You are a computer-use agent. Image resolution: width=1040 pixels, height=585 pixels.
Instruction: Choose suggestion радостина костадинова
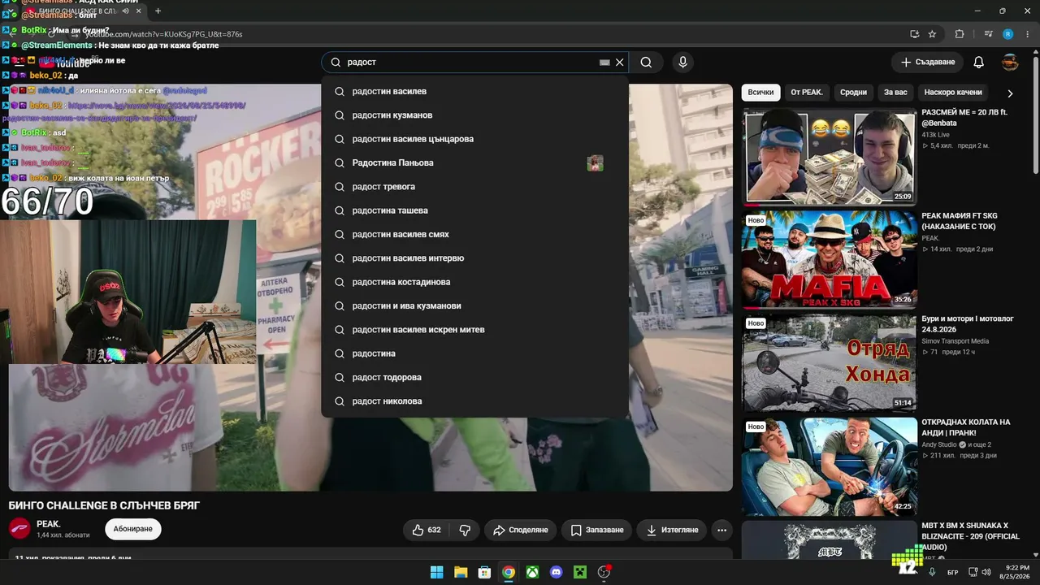click(475, 282)
